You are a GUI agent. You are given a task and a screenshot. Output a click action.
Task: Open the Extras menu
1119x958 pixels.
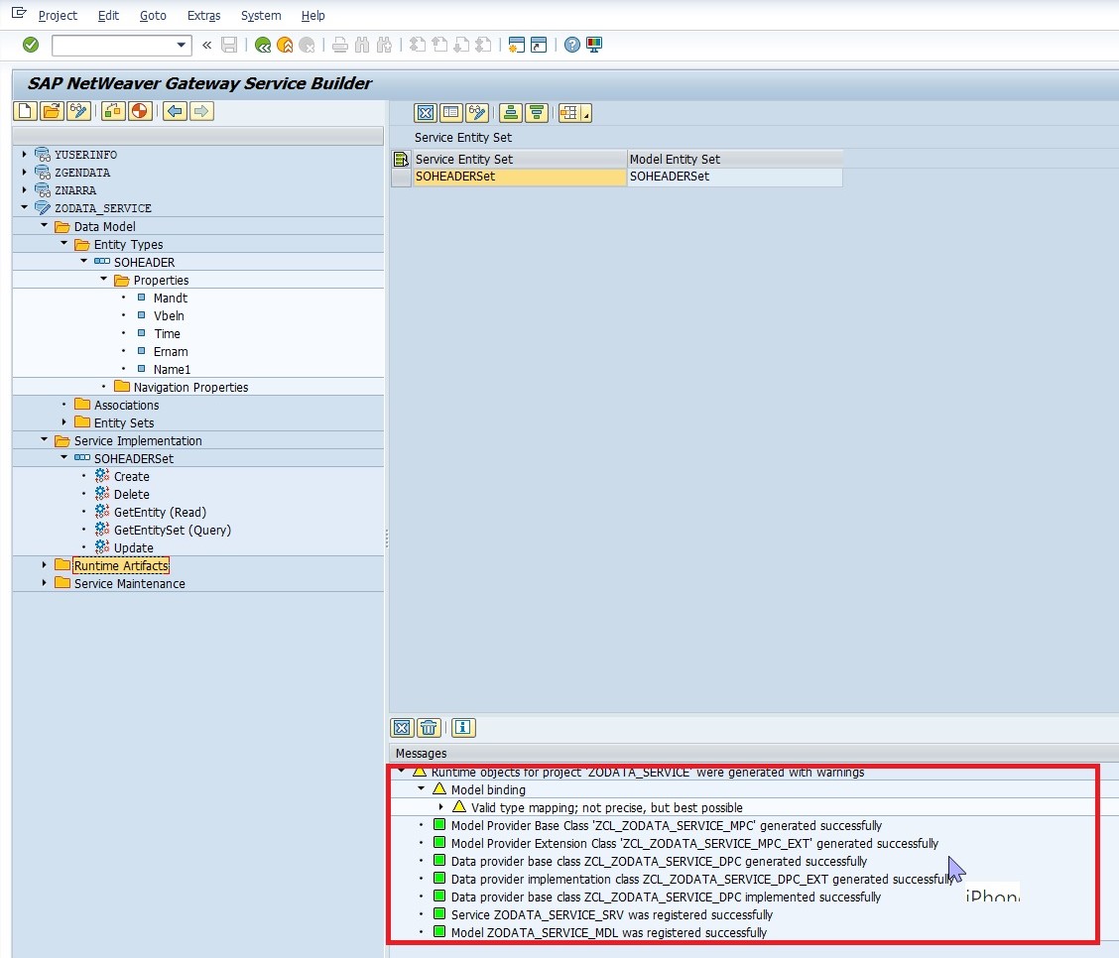pyautogui.click(x=203, y=15)
